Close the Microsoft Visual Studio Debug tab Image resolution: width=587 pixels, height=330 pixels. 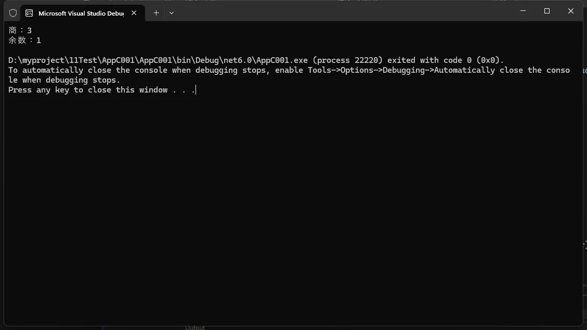click(134, 13)
